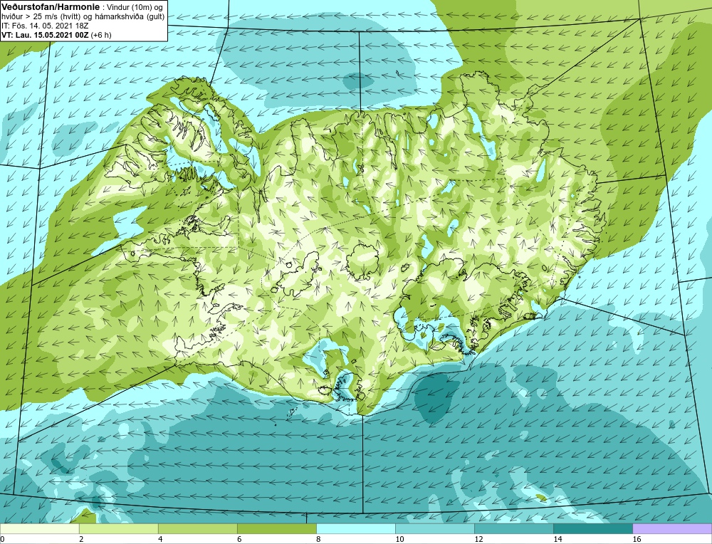
Task: Click the 0–2 m/s palest legend swatch
Action: point(39,528)
